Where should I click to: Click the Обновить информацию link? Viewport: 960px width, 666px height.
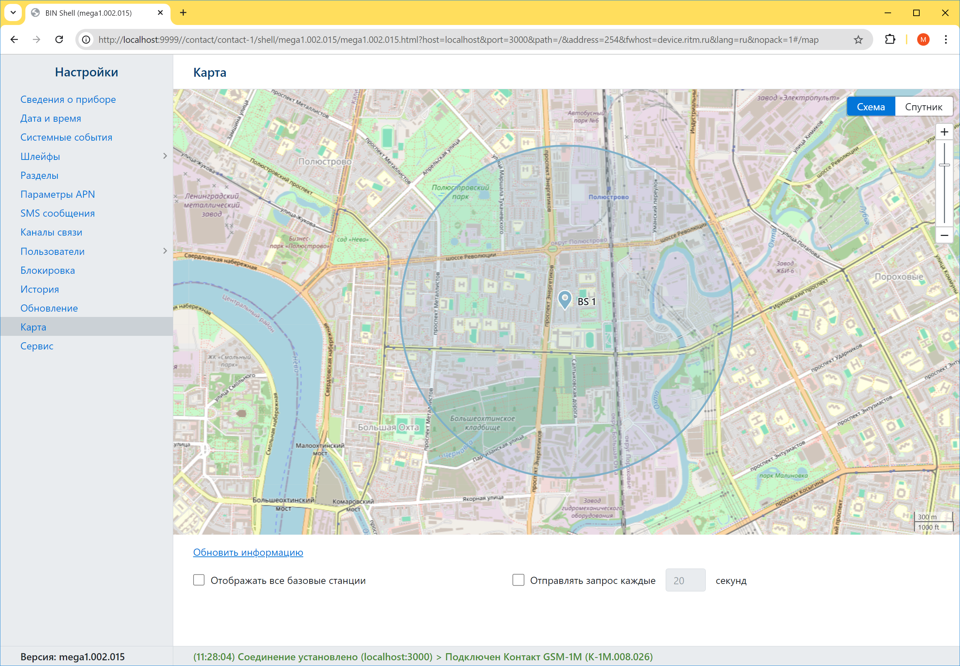click(x=248, y=552)
